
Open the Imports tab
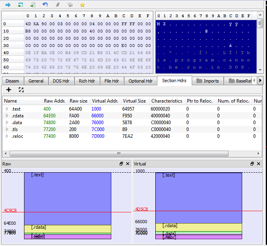coord(208,81)
